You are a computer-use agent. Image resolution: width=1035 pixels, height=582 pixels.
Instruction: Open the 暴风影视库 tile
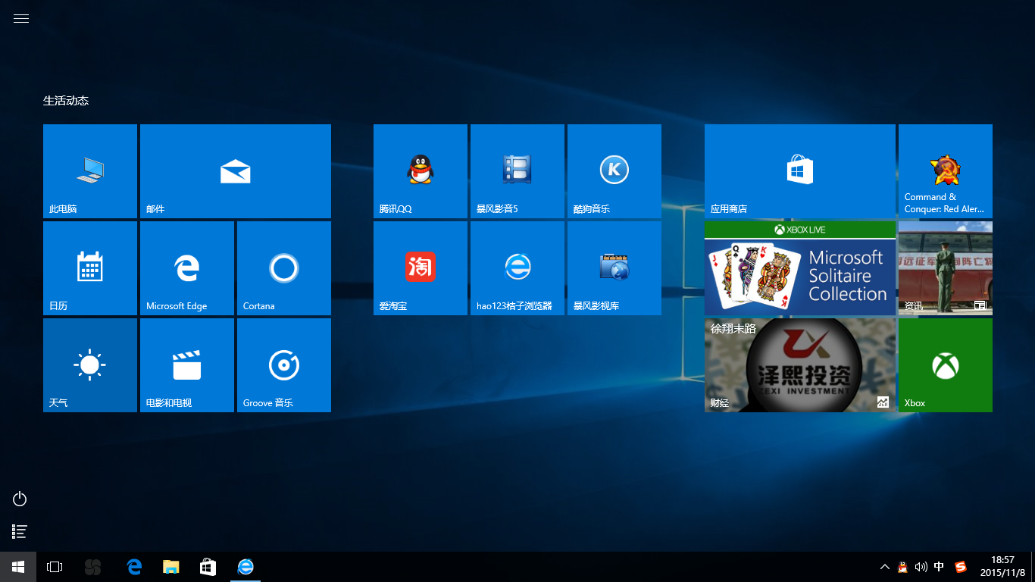click(614, 268)
